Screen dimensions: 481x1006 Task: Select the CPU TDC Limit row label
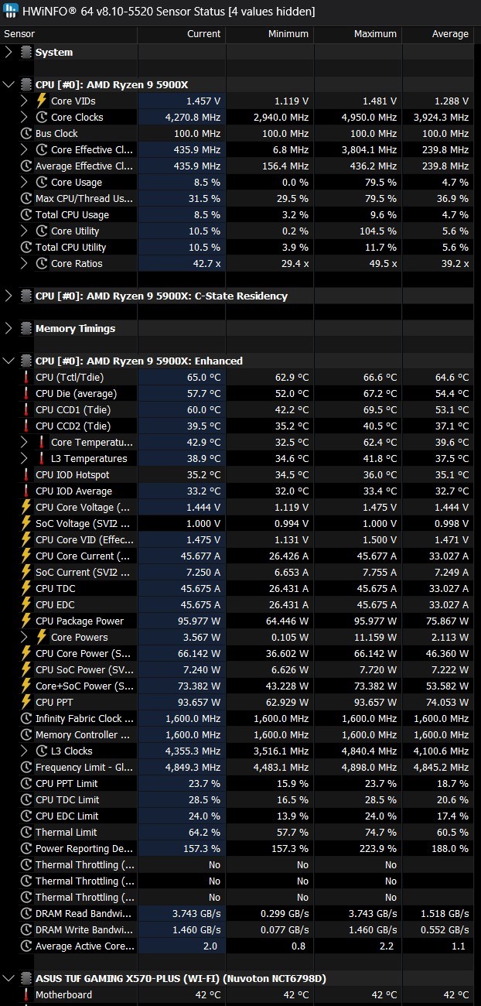pos(67,800)
